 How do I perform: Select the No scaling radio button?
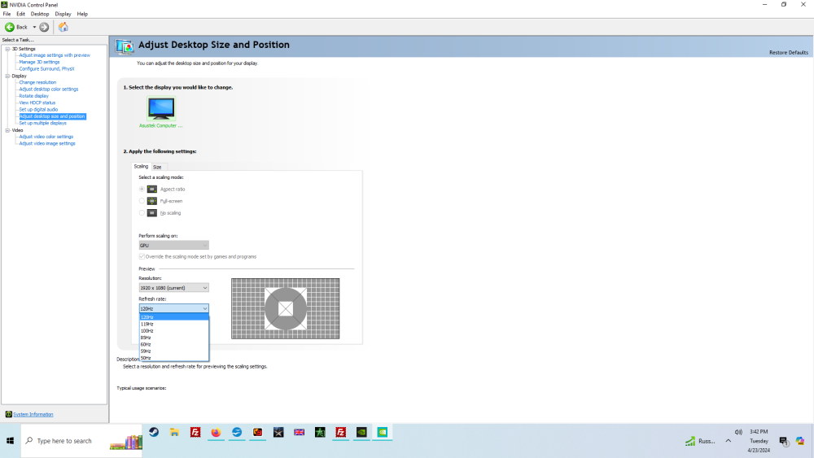point(142,213)
